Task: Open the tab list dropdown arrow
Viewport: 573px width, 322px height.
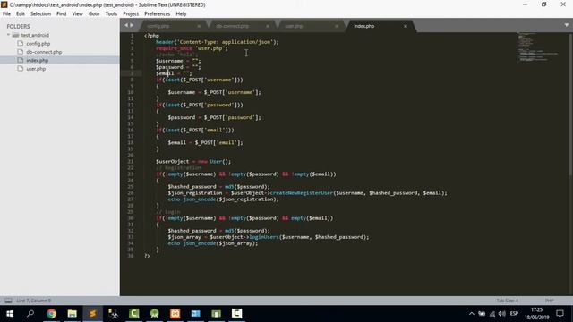Action: (x=567, y=25)
